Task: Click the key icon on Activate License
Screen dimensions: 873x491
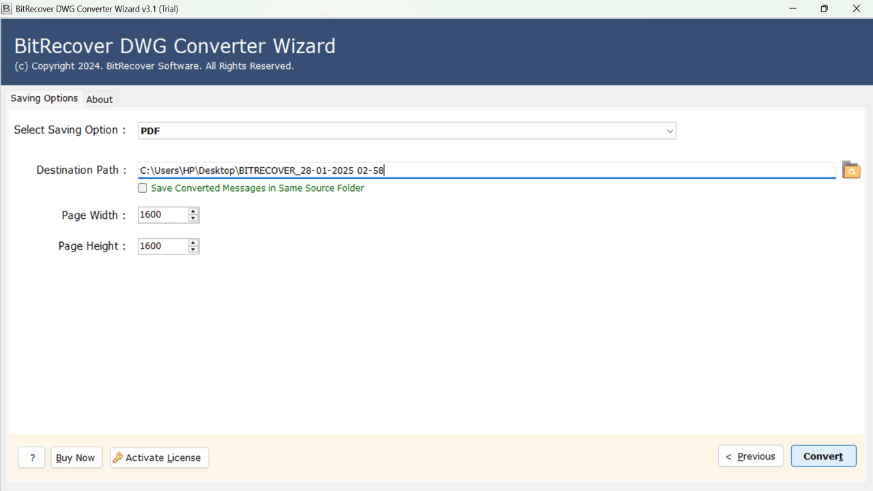Action: tap(117, 458)
